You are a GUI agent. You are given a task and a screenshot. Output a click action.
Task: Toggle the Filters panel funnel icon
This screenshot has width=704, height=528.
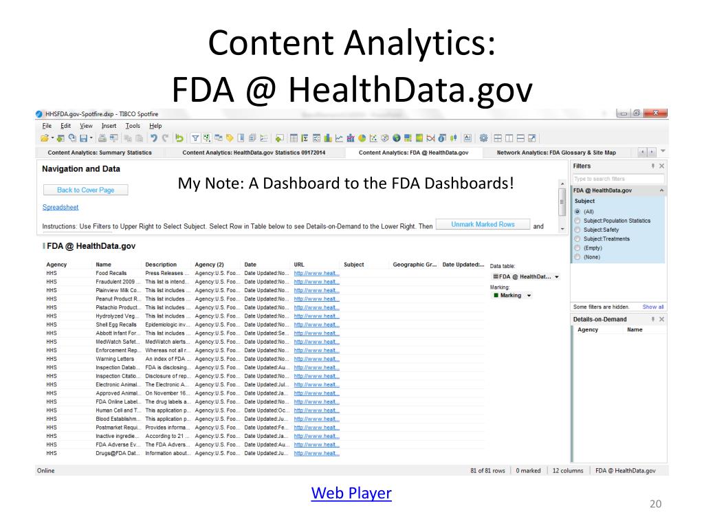click(x=195, y=138)
